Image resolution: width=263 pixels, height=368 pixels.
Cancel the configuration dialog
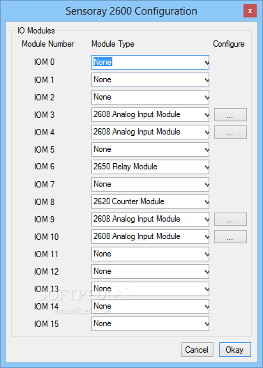tap(197, 350)
